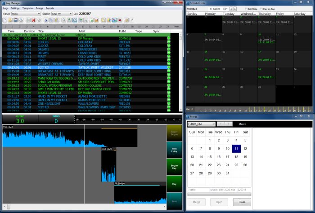Click Thursday the 24th cell in Schedule Info
Screen dimensions: 315x213
[266, 76]
